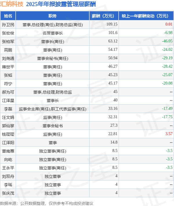Select 张庆茂's title 独立董事
Image resolution: width=174 pixels, height=206 pixels.
[x=52, y=193]
